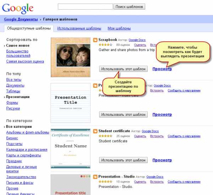Open Scrapbook author Google Docs link
Viewport: 213px width, 195px height.
pyautogui.click(x=137, y=40)
